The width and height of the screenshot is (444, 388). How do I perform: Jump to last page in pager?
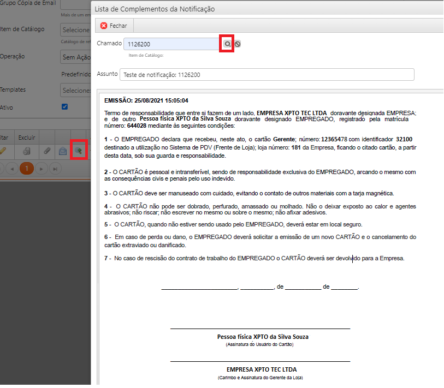pyautogui.click(x=54, y=169)
